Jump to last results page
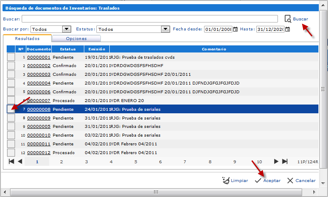Image resolution: width=328 pixels, height=197 pixels. [x=285, y=161]
